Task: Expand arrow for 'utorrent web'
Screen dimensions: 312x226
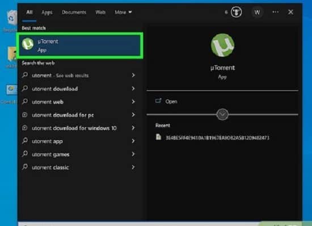Action: point(133,102)
